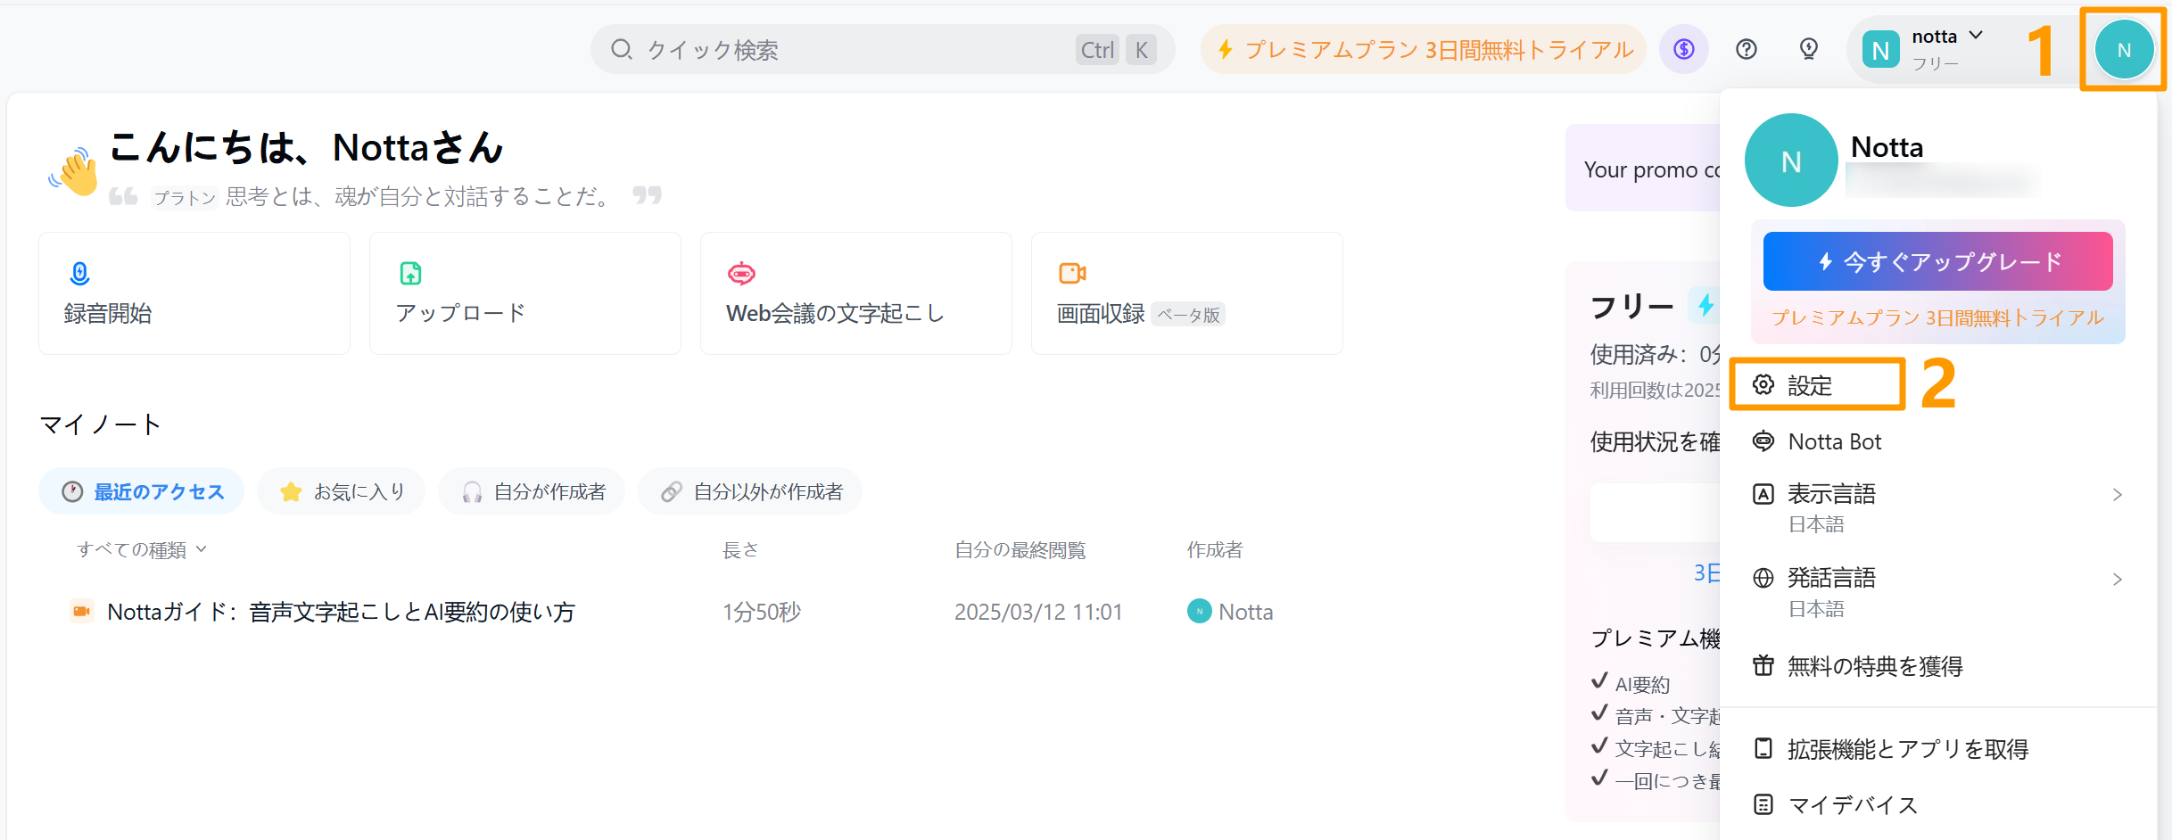Click the device list icon beside マイデバイス
Viewport: 2172px width, 840px height.
click(1763, 804)
